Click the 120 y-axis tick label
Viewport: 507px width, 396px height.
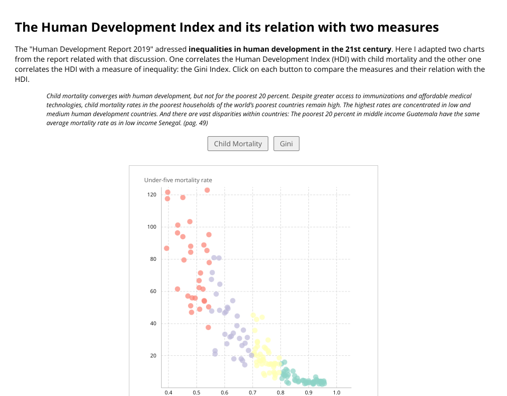[152, 195]
